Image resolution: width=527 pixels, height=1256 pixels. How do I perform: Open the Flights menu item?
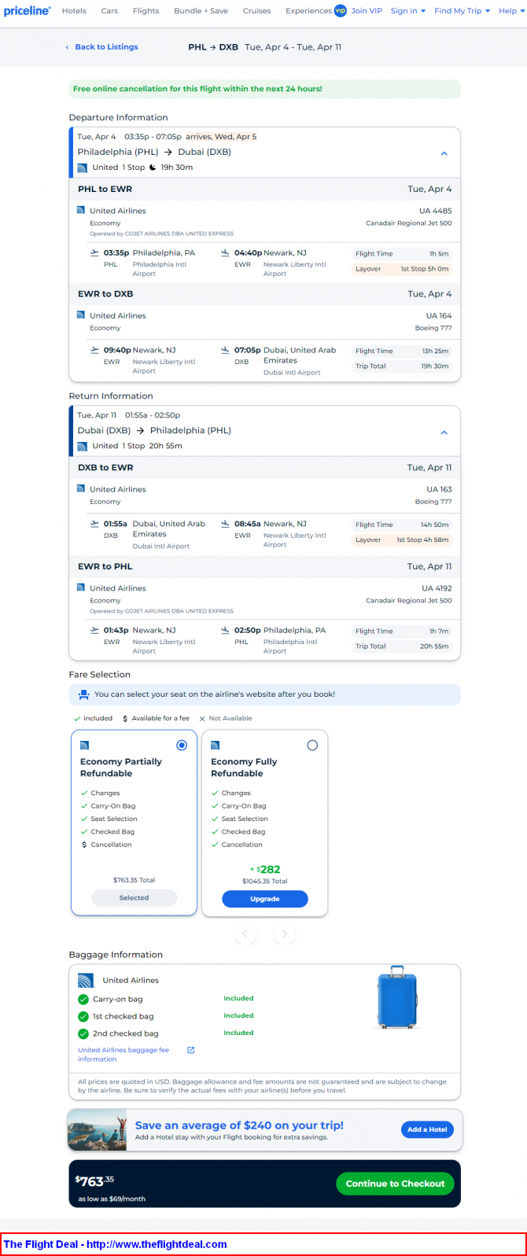point(146,11)
